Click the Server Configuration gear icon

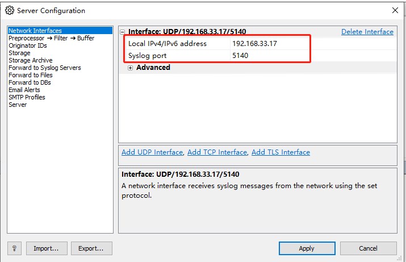click(10, 10)
